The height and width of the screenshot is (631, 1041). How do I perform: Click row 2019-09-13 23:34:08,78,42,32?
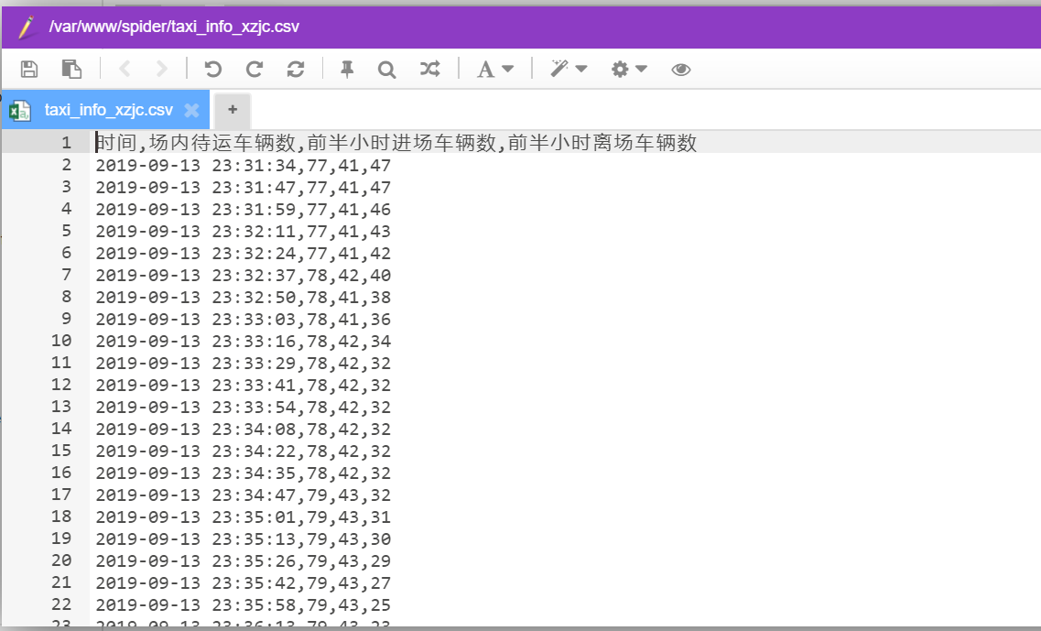(243, 429)
